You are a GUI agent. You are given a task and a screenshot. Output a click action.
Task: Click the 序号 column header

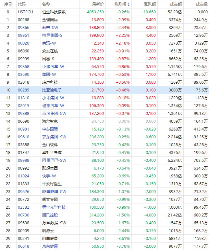pos(8,4)
